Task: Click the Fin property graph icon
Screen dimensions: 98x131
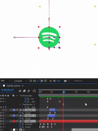Action: click(28, 99)
